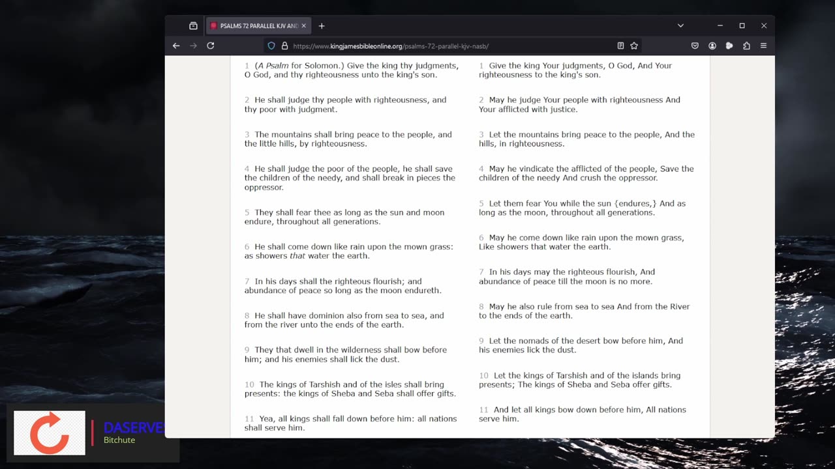835x469 pixels.
Task: Open Firefox View from the tab bar
Action: click(x=193, y=26)
